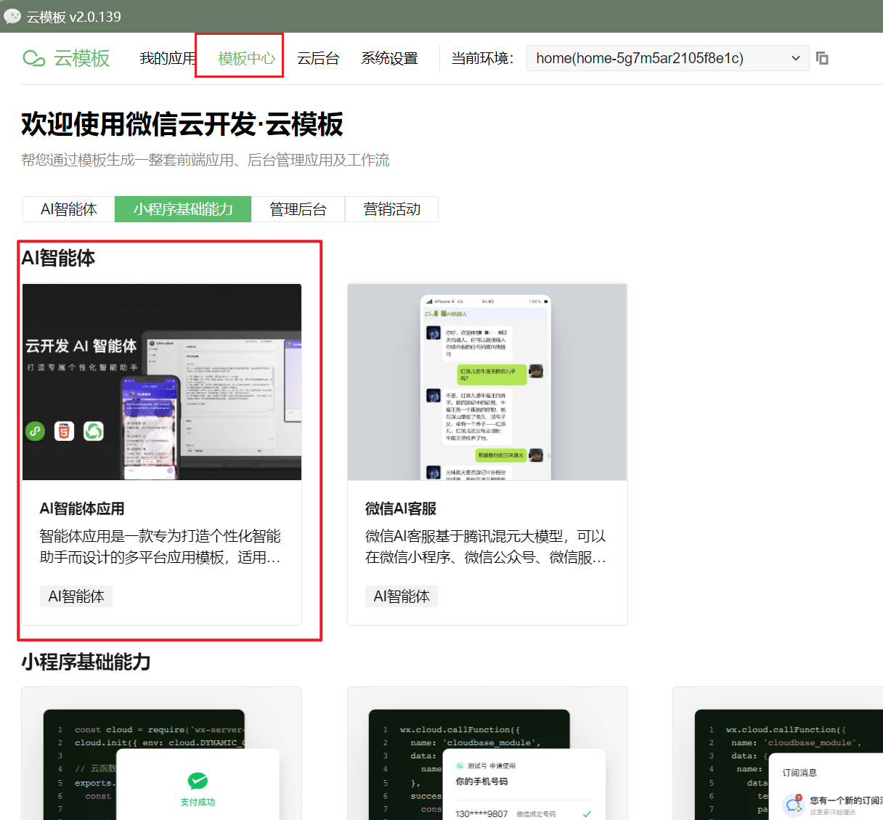This screenshot has height=820, width=883.
Task: Expand the 当前环境 home environment dropdown
Action: pos(669,58)
